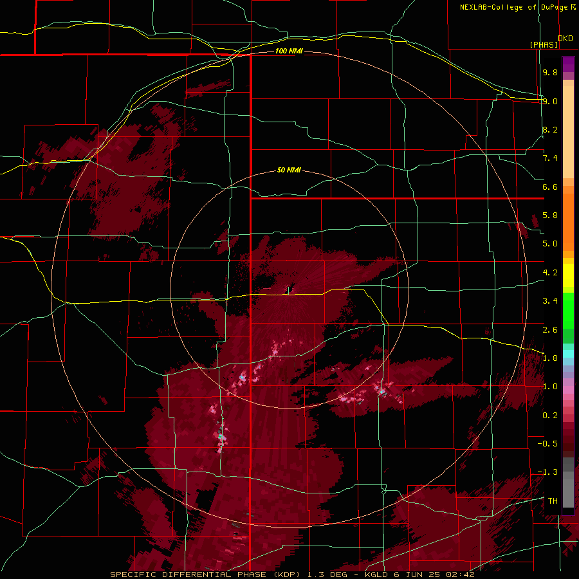Click the TH threshold label on scale
579x579 pixels.
pyautogui.click(x=553, y=501)
